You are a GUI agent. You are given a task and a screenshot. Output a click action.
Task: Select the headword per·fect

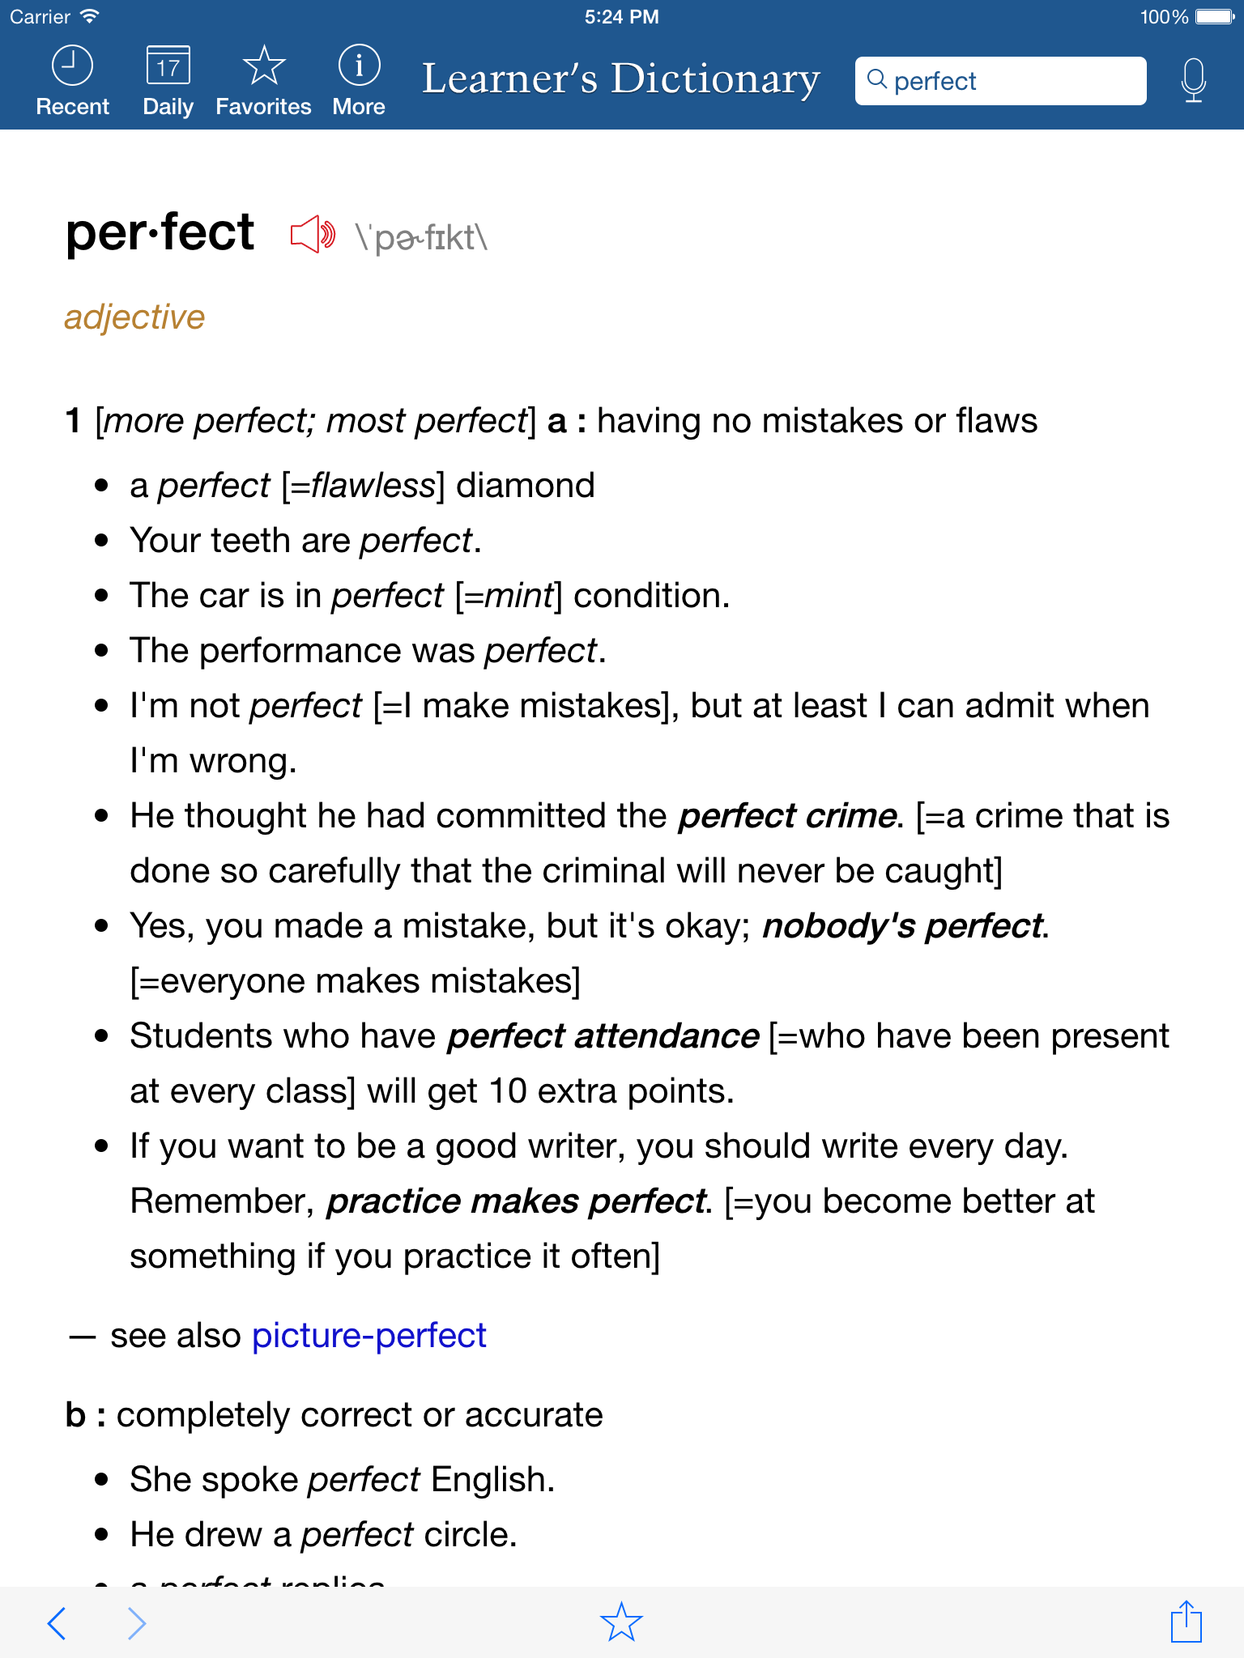[x=160, y=235]
